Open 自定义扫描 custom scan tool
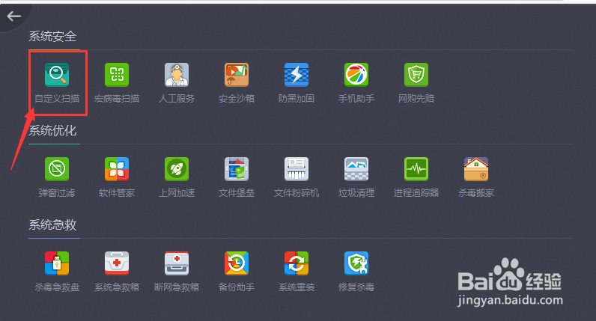Viewport: 596px width, 321px height. tap(57, 75)
